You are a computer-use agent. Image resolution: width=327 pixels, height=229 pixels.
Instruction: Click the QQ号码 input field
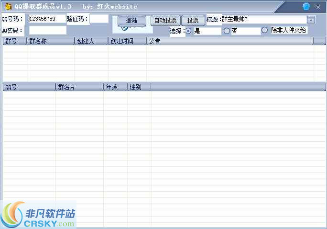[x=47, y=19]
